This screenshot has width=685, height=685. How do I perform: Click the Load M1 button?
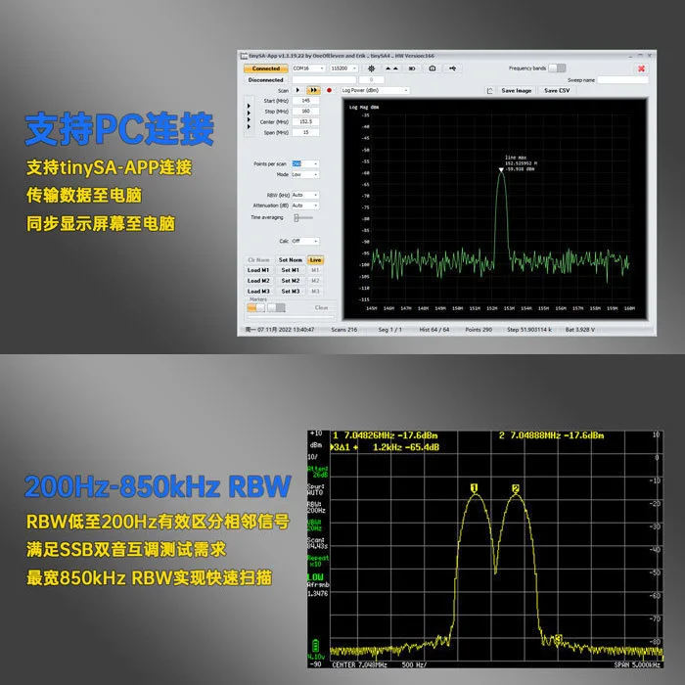pyautogui.click(x=258, y=270)
